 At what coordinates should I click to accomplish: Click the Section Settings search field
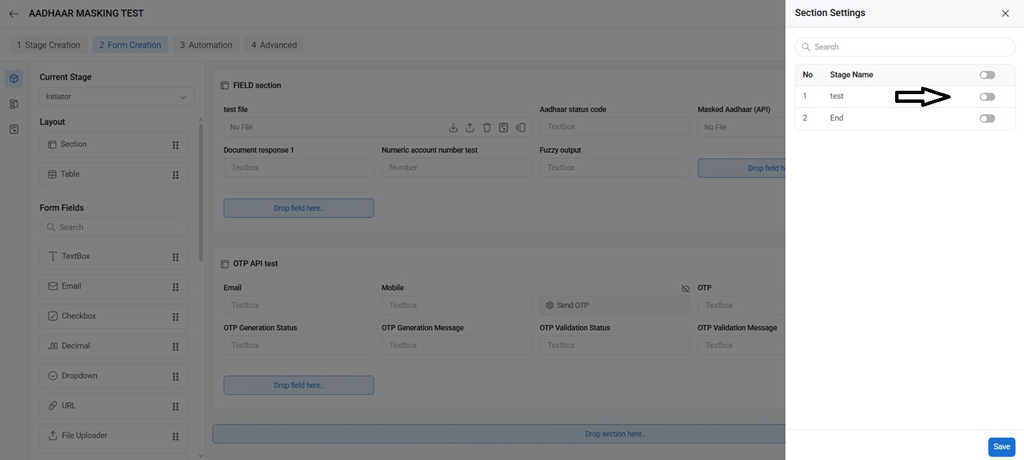point(905,47)
